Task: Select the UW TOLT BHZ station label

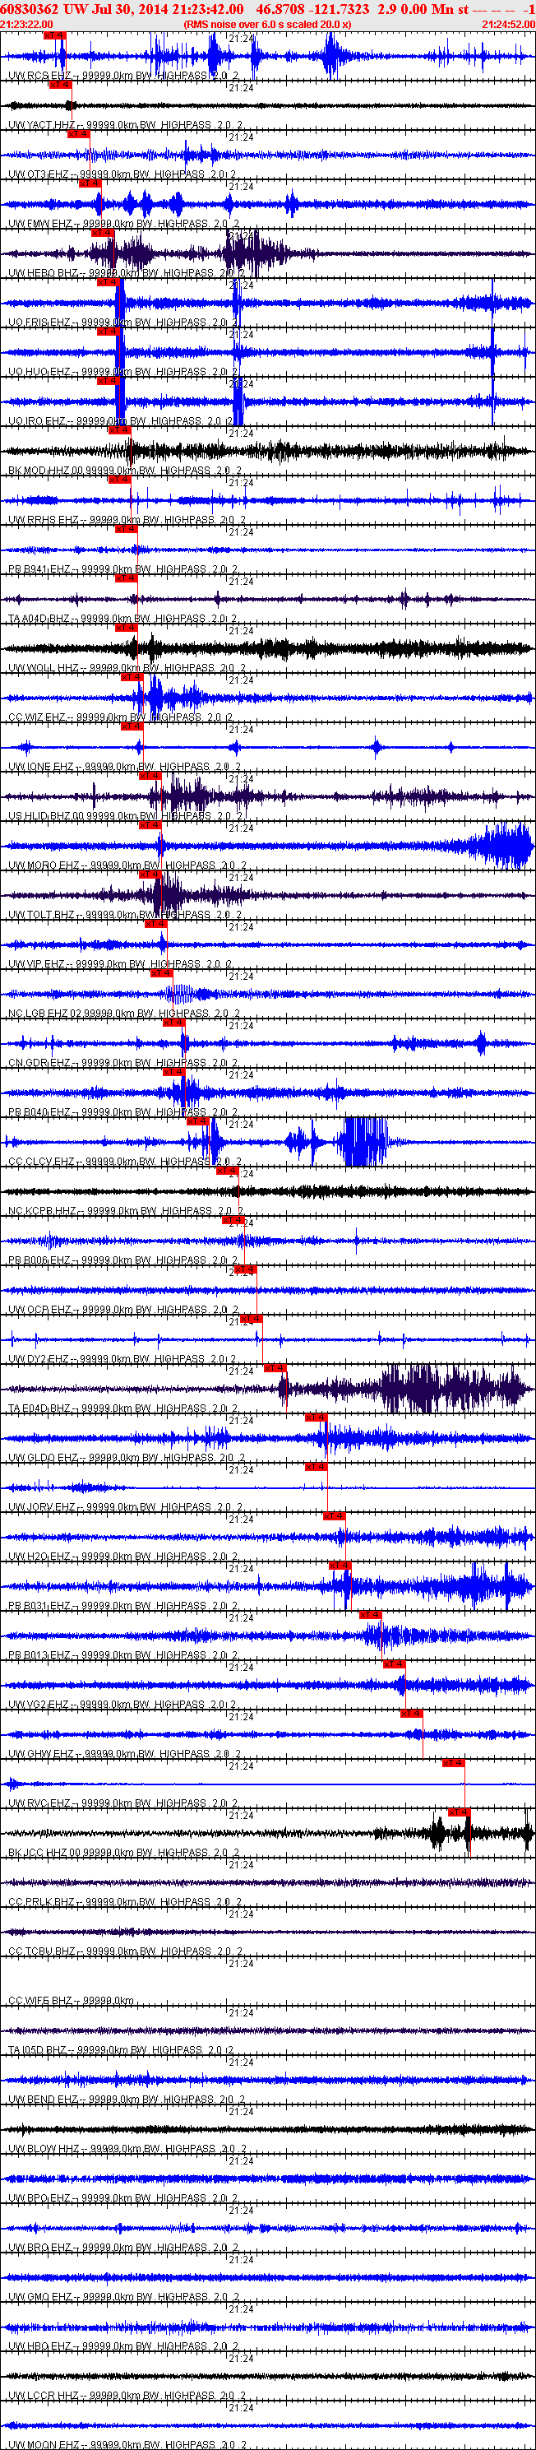Action: click(x=124, y=915)
